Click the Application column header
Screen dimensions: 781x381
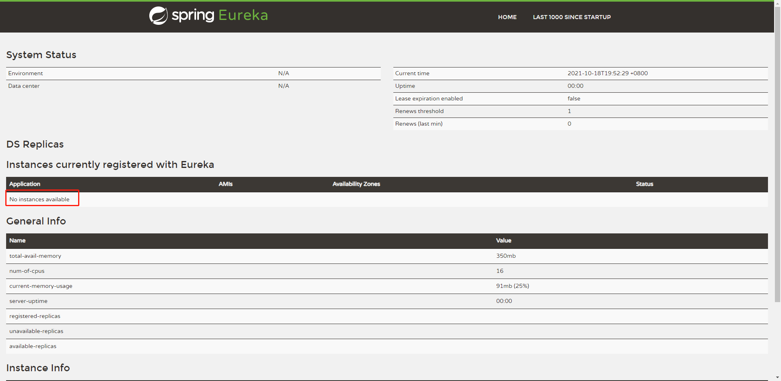25,184
